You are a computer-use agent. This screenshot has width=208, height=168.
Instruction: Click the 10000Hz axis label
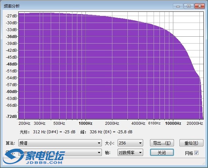tap(173, 123)
